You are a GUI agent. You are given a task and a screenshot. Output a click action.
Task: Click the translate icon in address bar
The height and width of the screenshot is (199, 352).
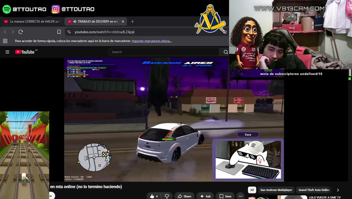pos(225,32)
